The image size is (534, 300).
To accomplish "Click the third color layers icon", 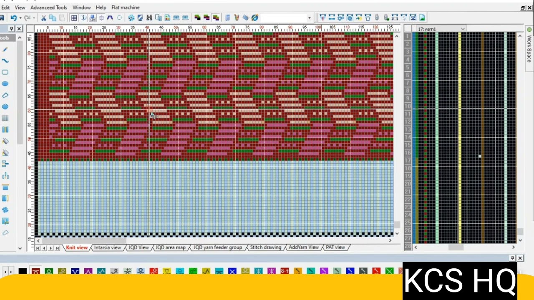I will (216, 17).
